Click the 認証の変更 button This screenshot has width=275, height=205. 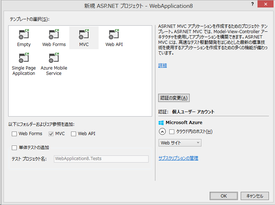(174, 98)
